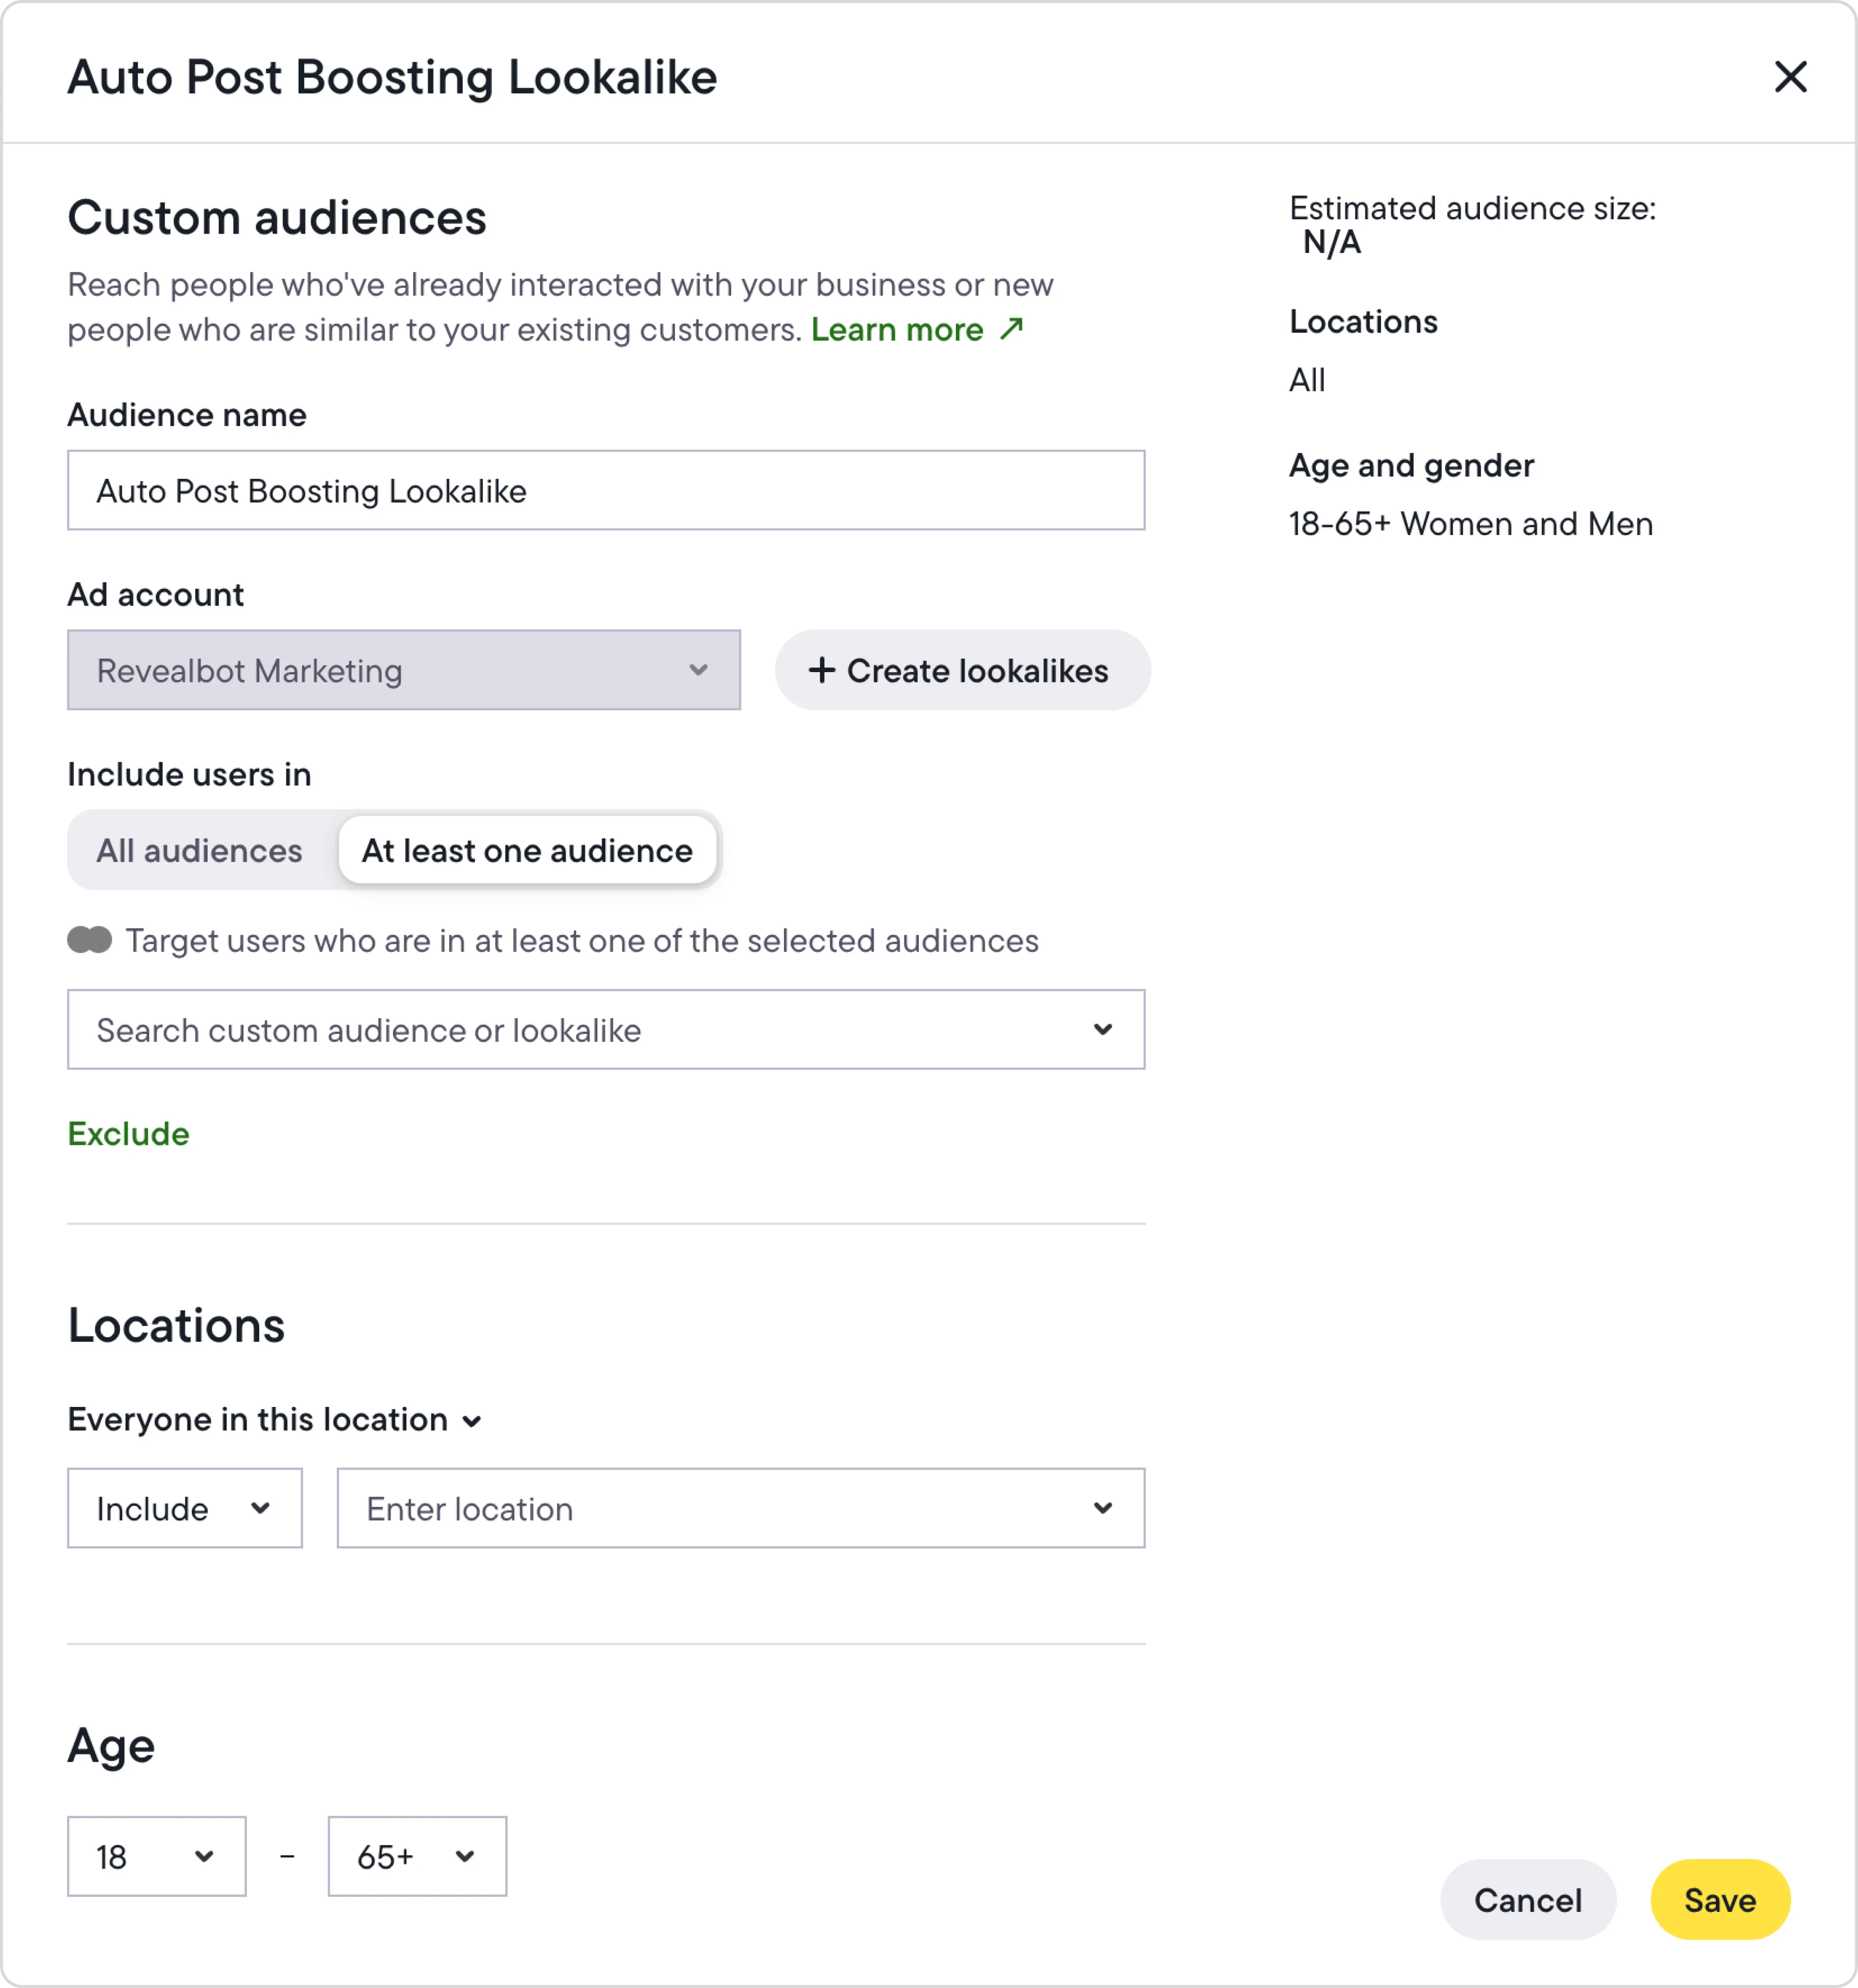
Task: Open the maximum age dropdown showing 65+
Action: [416, 1856]
